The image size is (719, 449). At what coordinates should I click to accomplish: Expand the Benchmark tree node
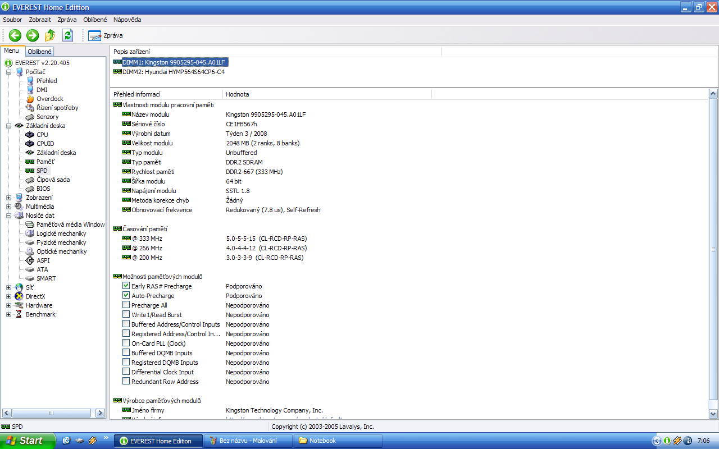pos(9,314)
